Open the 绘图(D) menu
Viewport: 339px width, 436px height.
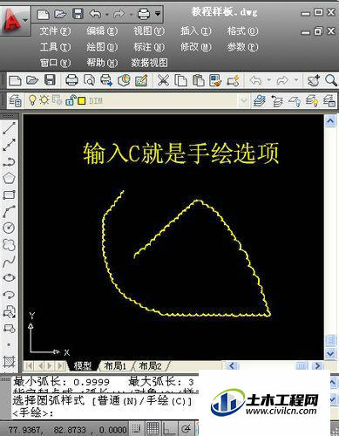[102, 47]
